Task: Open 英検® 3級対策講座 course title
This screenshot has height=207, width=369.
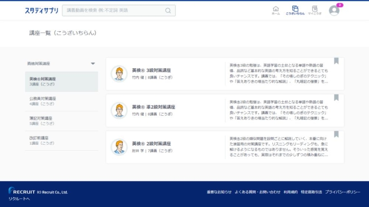Action: 151,70
